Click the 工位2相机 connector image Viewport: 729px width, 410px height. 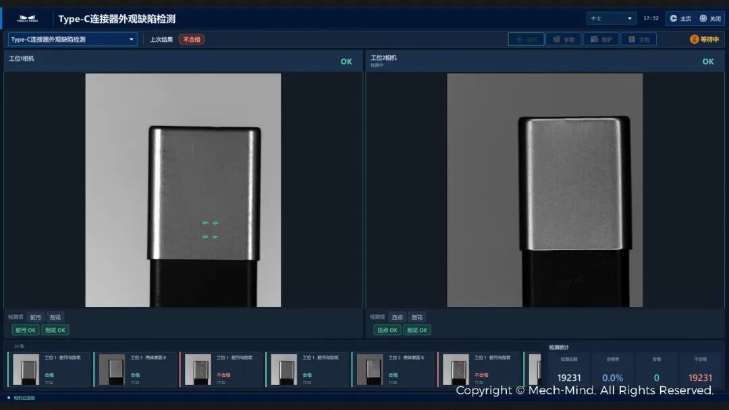tap(545, 190)
